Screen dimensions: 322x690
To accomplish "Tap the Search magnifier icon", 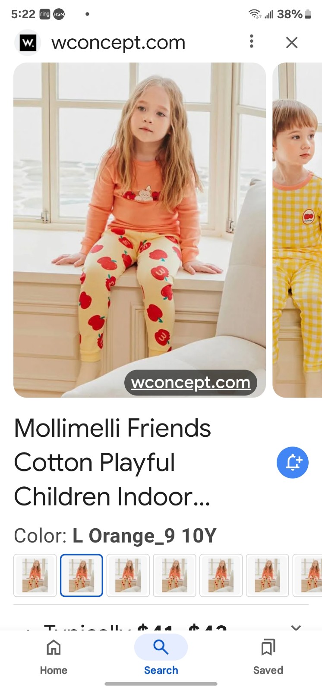I will pyautogui.click(x=161, y=647).
